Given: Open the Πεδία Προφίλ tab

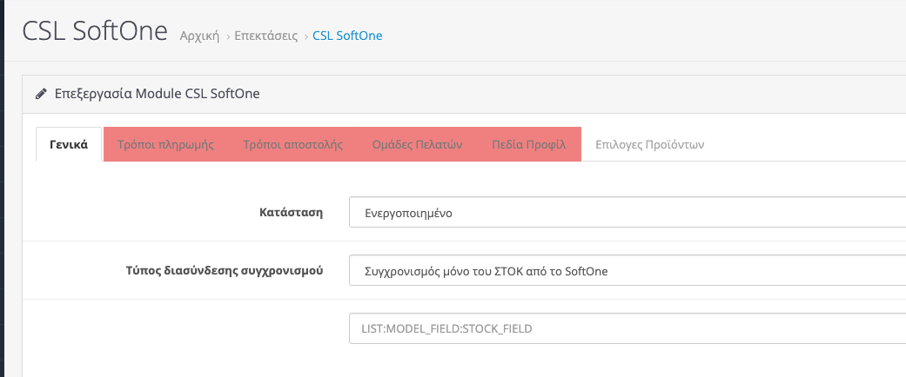Looking at the screenshot, I should [528, 145].
